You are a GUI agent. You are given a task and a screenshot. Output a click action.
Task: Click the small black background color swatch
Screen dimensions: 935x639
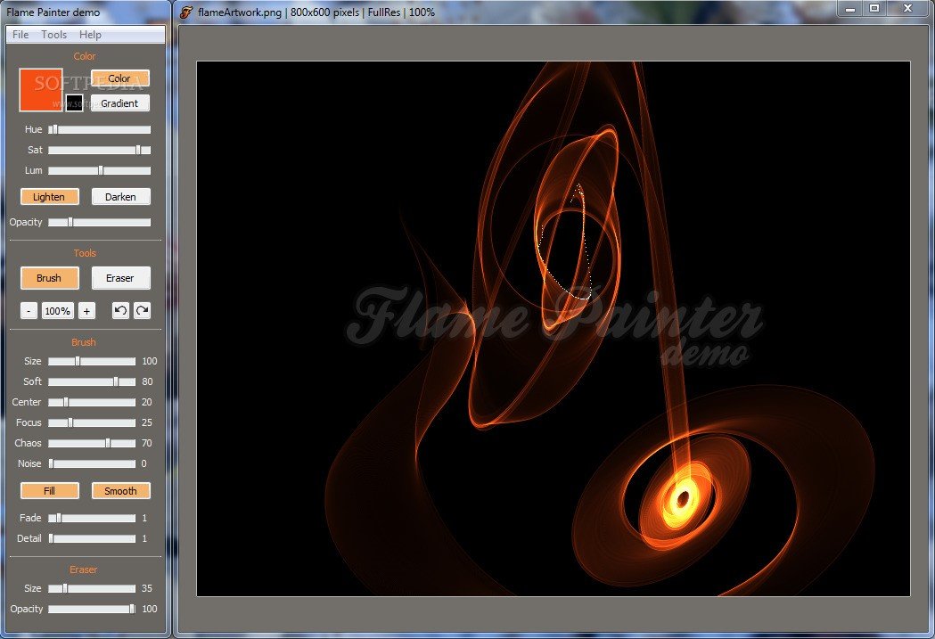pyautogui.click(x=74, y=102)
